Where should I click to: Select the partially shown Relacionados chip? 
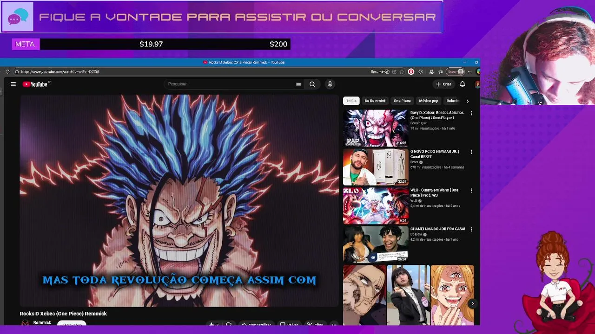click(x=452, y=101)
